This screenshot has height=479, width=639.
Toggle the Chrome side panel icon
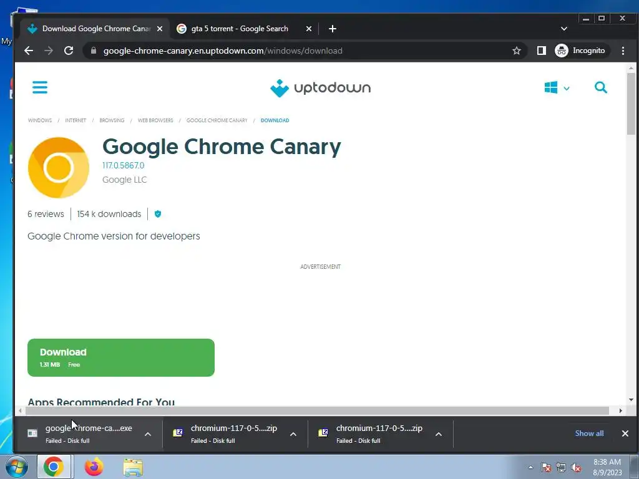coord(541,51)
